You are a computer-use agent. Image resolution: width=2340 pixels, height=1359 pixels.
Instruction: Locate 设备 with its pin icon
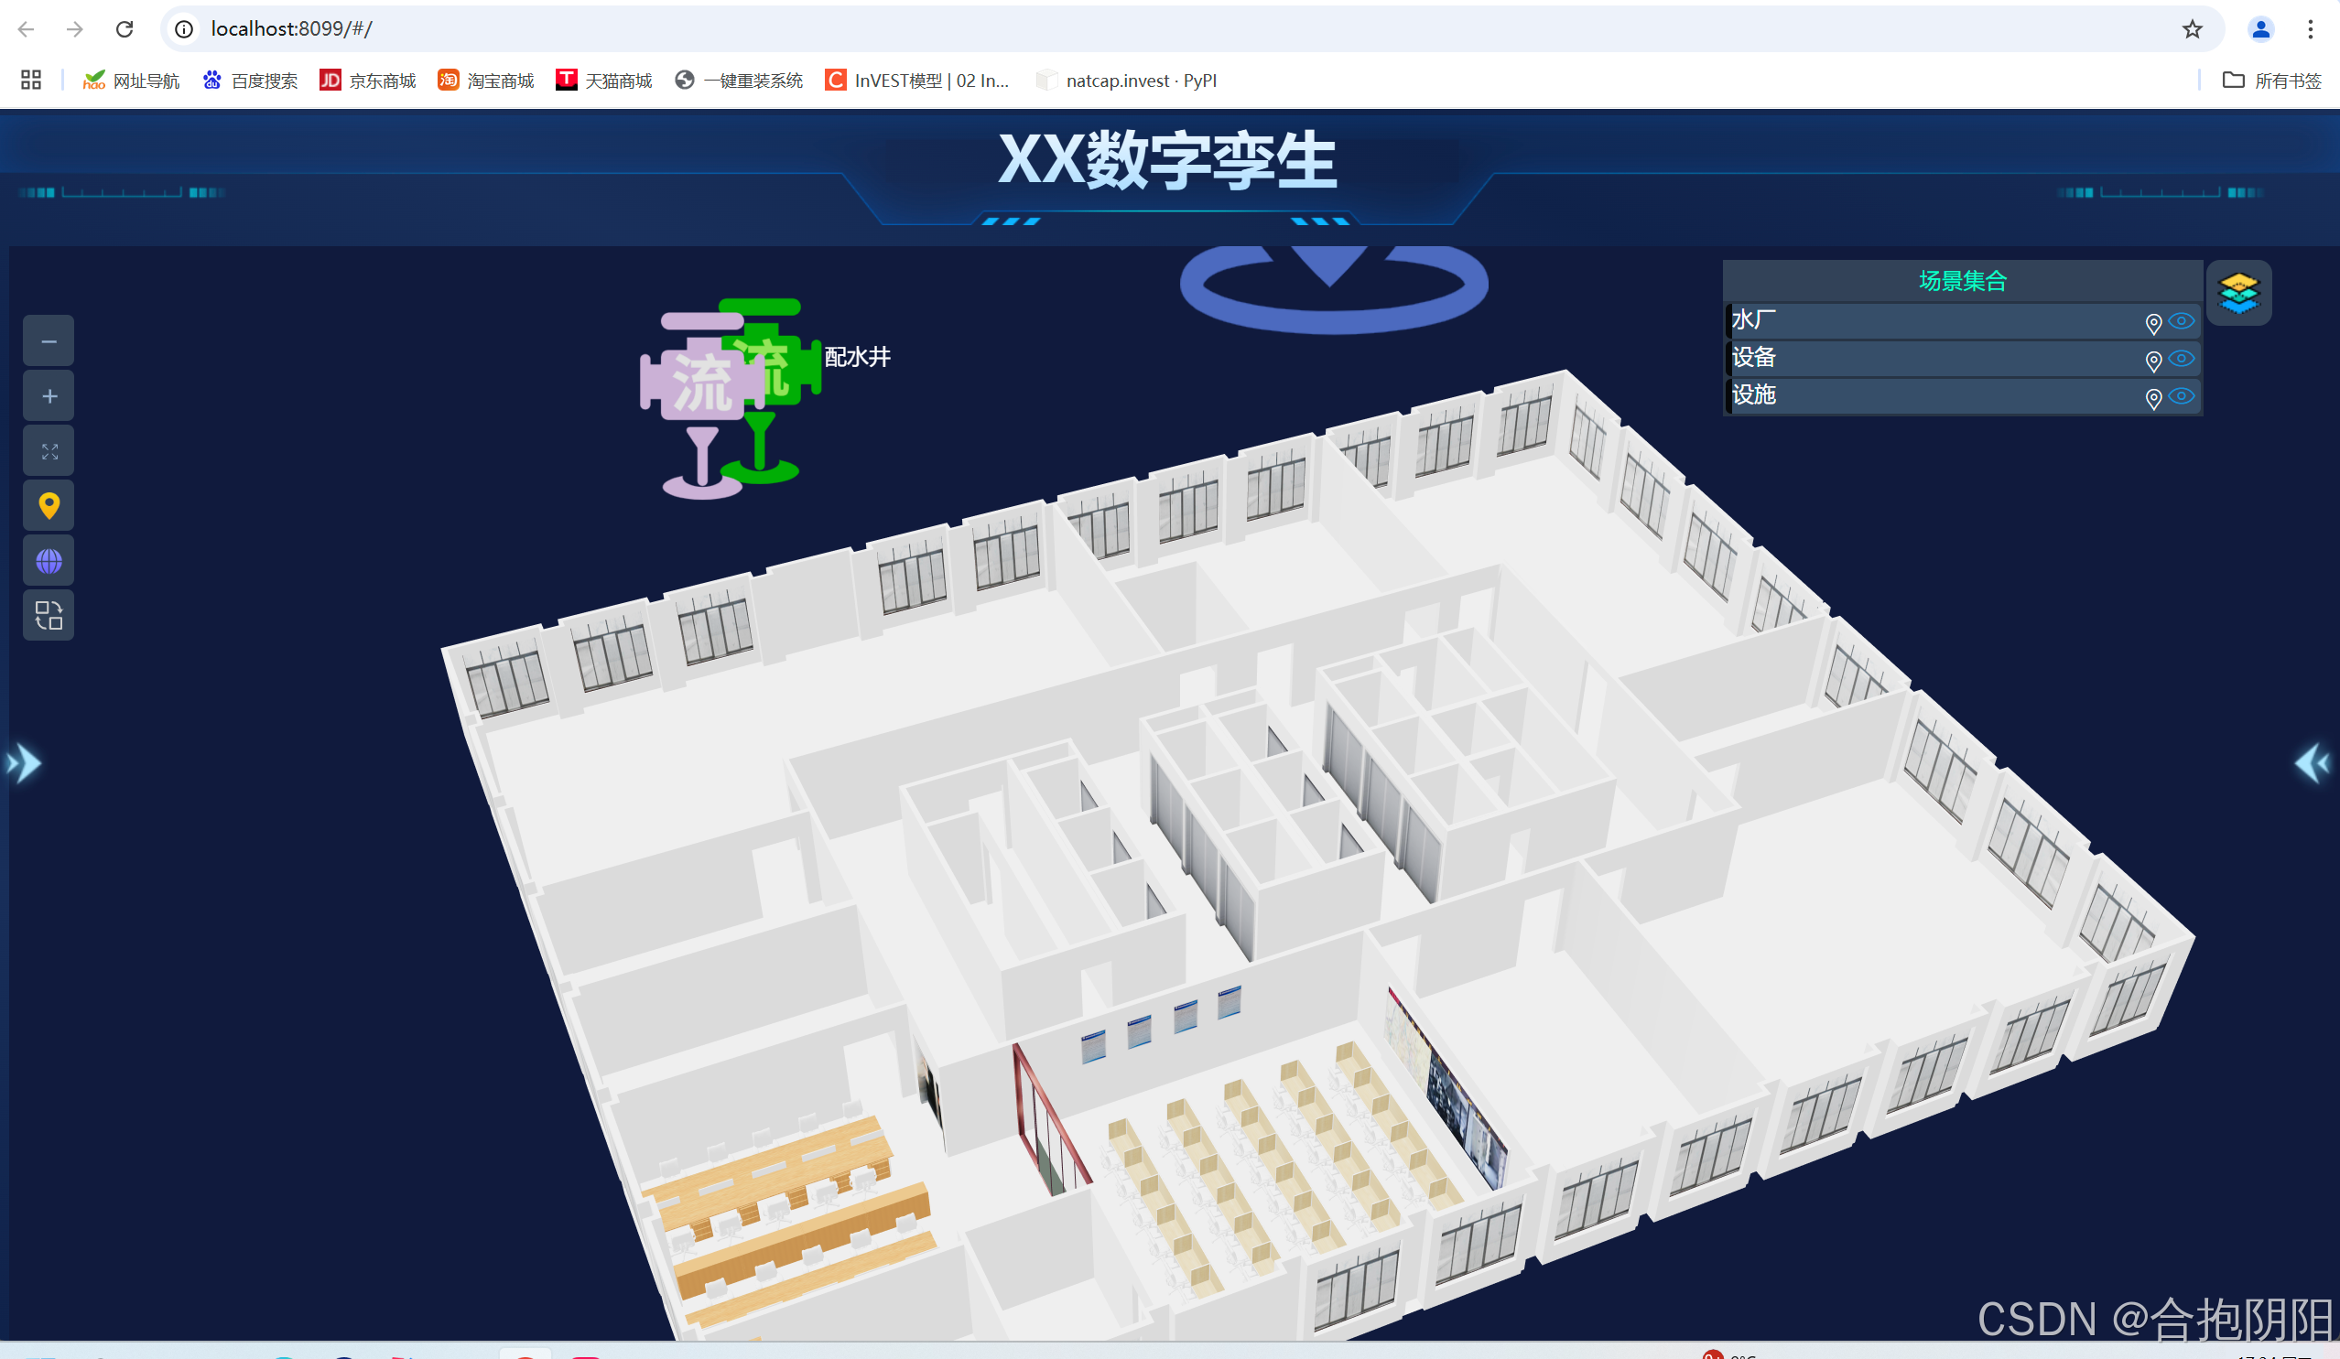[x=2152, y=361]
